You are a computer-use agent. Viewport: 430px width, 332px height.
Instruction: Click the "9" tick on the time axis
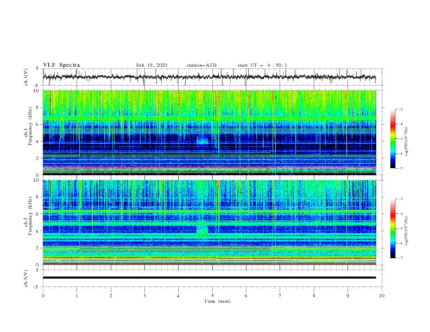click(347, 296)
